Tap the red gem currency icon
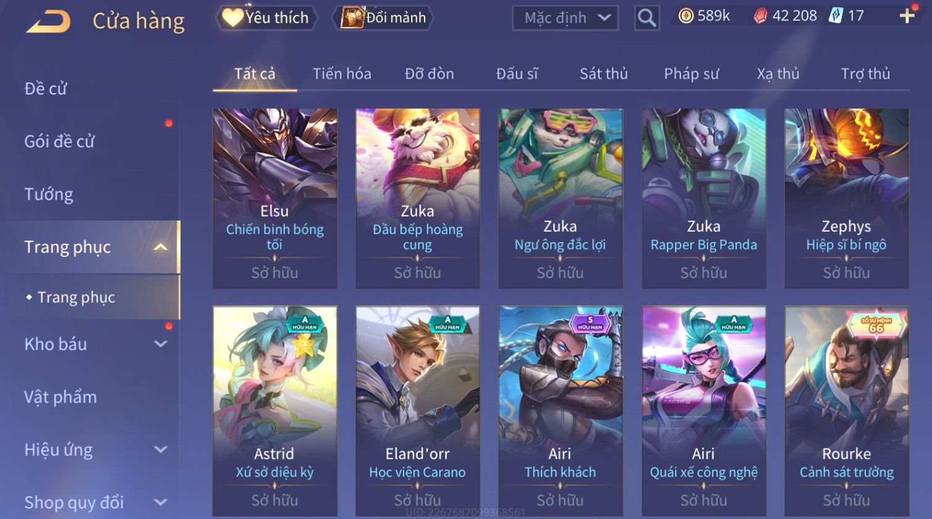The width and height of the screenshot is (932, 519). point(760,17)
